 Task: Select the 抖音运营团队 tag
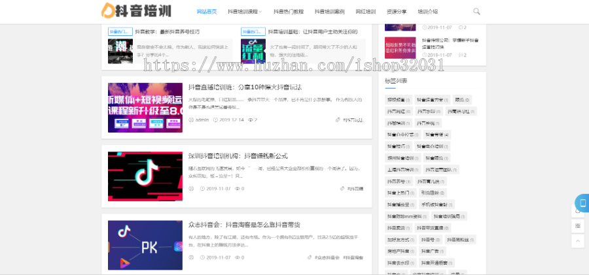(x=441, y=170)
